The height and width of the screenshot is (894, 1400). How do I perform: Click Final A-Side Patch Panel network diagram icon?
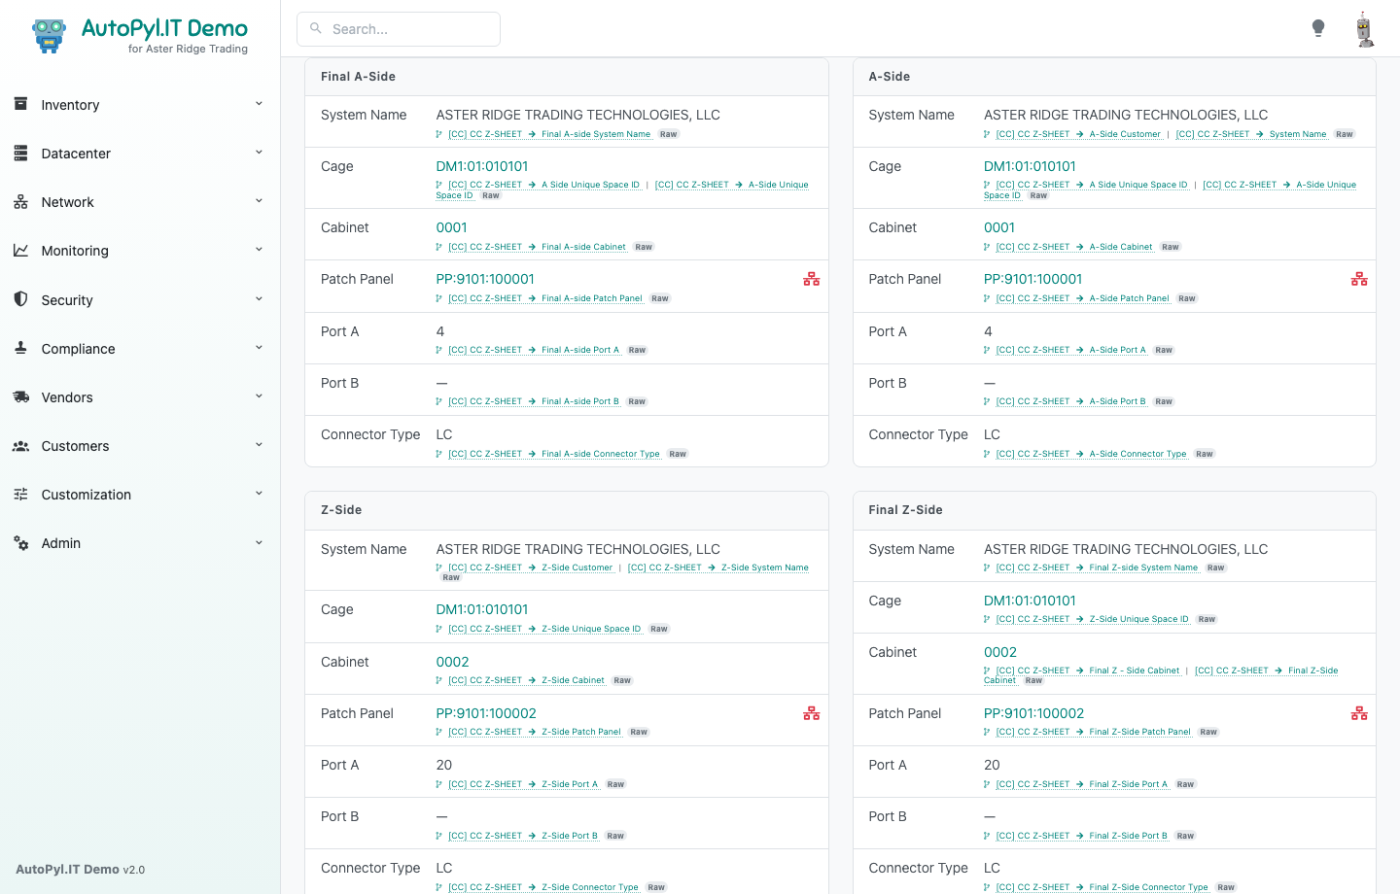[812, 279]
